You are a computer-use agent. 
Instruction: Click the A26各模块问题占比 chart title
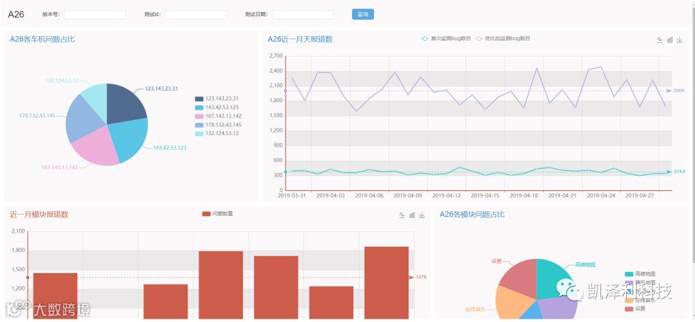point(472,215)
